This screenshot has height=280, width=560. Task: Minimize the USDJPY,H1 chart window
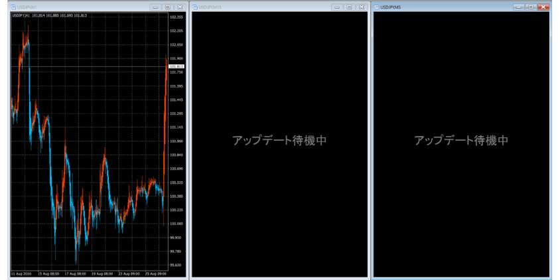(x=155, y=7)
